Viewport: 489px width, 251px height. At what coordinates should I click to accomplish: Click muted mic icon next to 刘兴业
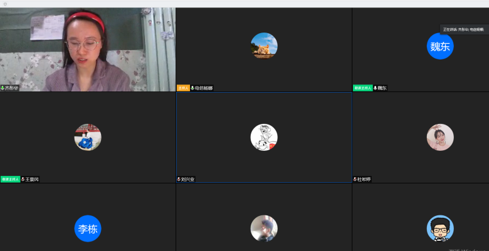(179, 179)
